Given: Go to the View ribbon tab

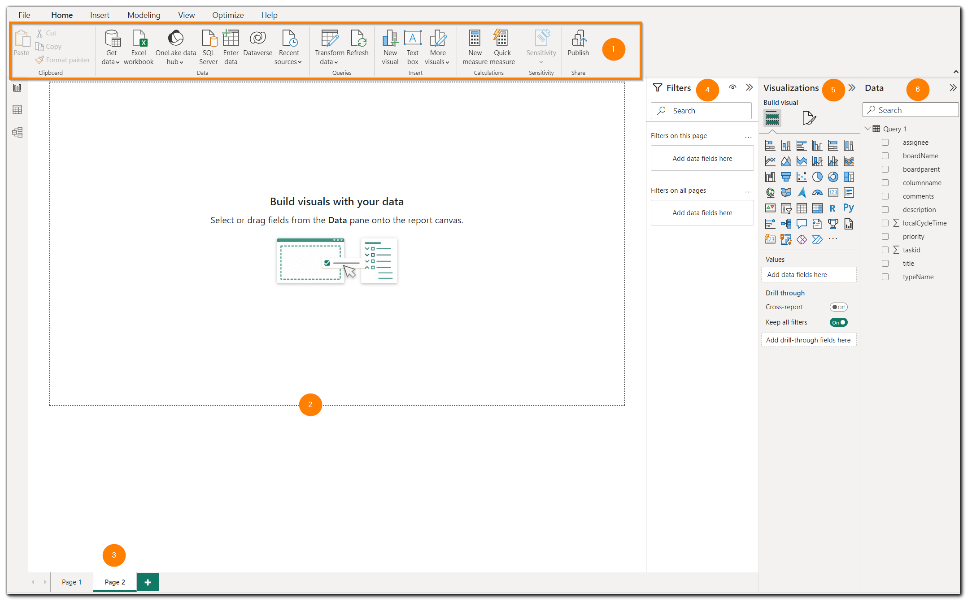Looking at the screenshot, I should pyautogui.click(x=186, y=15).
